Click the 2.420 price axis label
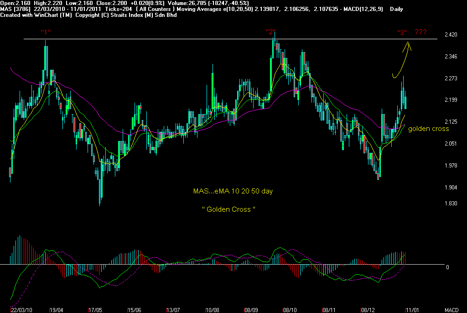 click(x=451, y=35)
